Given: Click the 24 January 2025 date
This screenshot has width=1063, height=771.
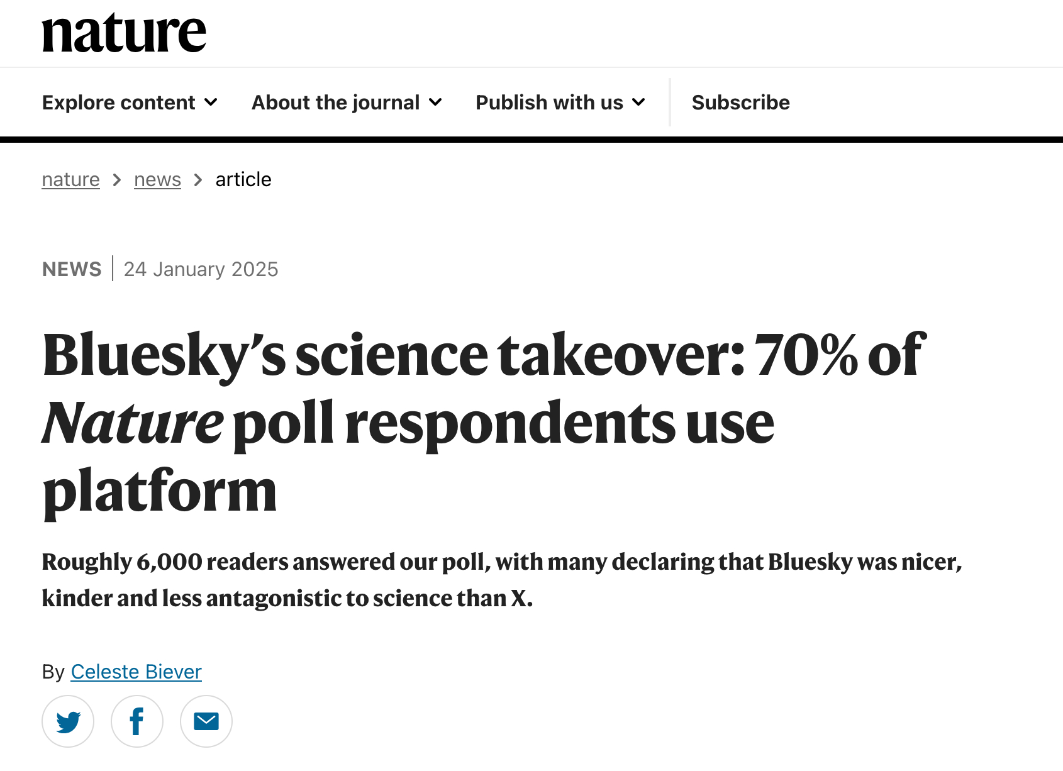Looking at the screenshot, I should coord(201,269).
